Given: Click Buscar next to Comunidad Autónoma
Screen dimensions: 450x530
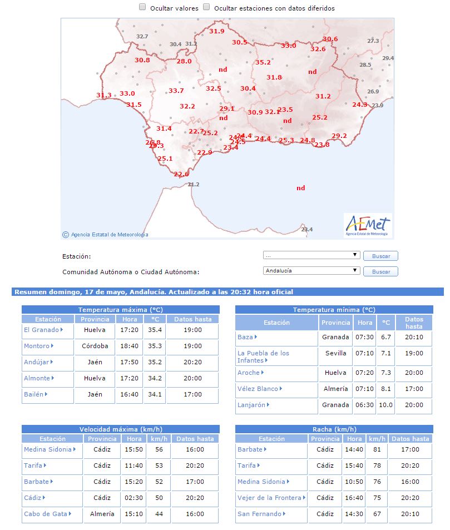Looking at the screenshot, I should [380, 271].
